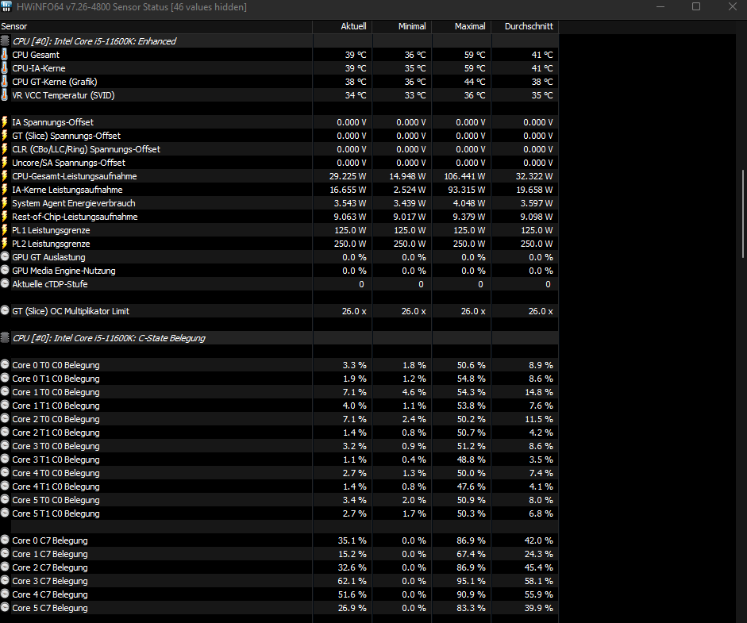Select 'Core 2 C7 Belegung' row label

pos(50,567)
